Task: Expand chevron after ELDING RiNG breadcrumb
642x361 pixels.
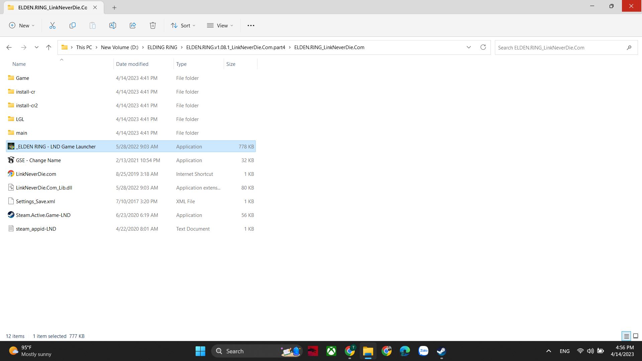Action: [x=182, y=47]
